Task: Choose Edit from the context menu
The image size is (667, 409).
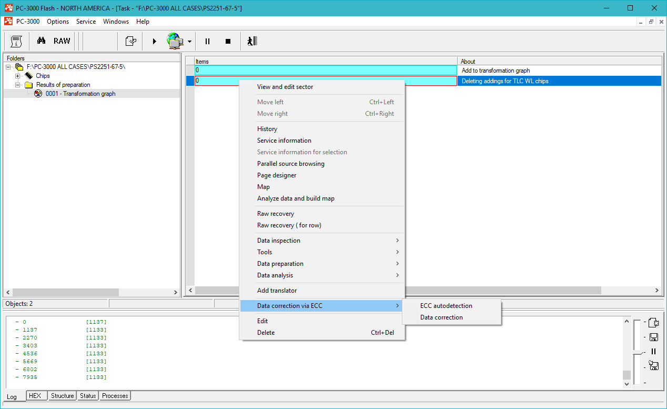Action: pyautogui.click(x=322, y=321)
